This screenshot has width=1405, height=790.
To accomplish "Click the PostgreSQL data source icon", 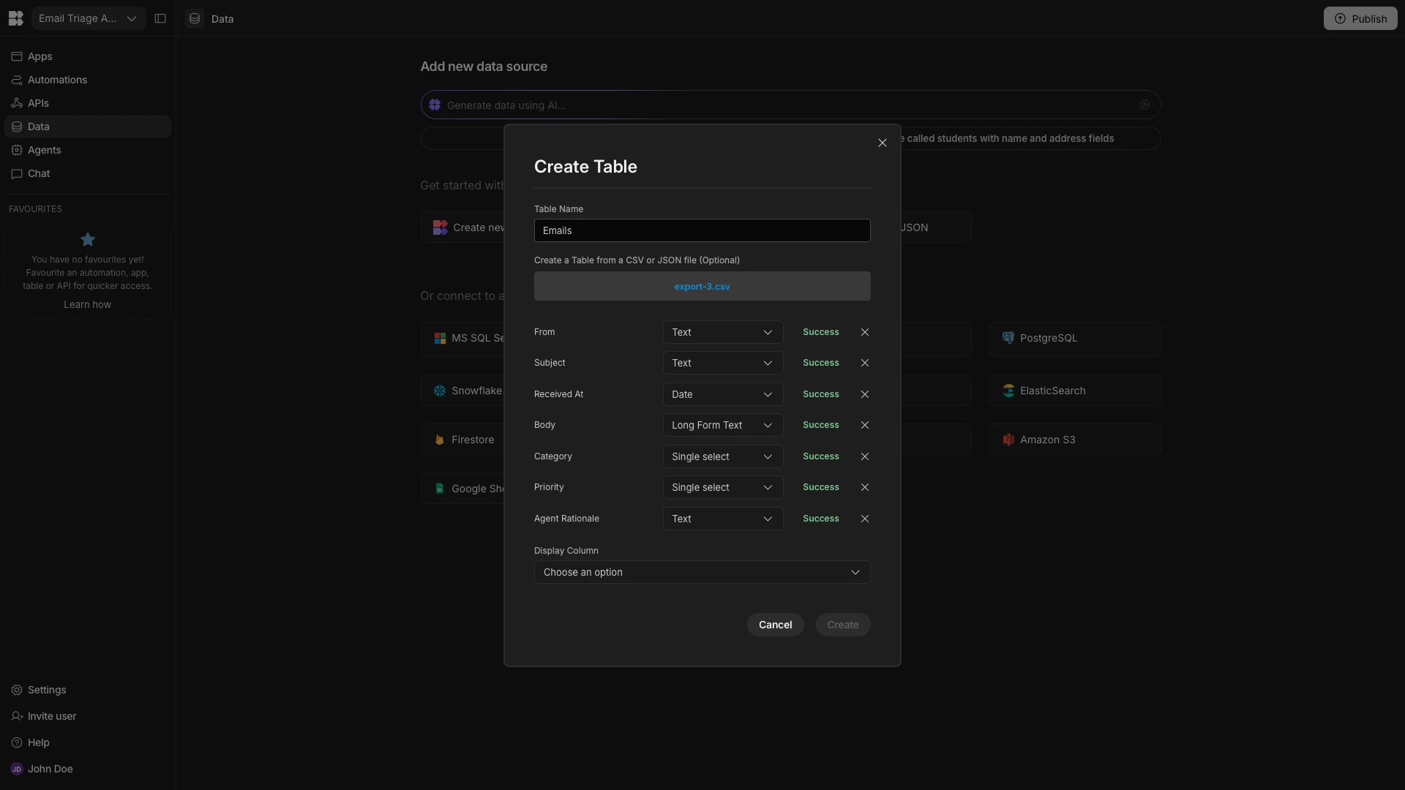I will click(x=1008, y=338).
